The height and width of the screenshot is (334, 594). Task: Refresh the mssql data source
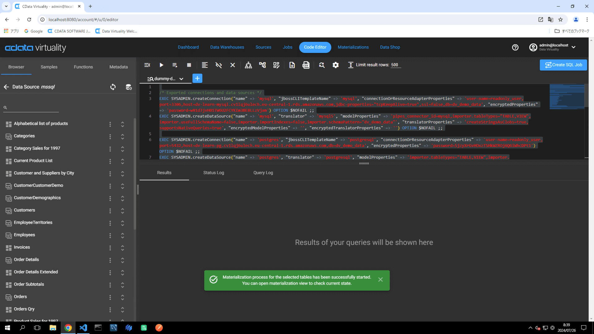[113, 87]
